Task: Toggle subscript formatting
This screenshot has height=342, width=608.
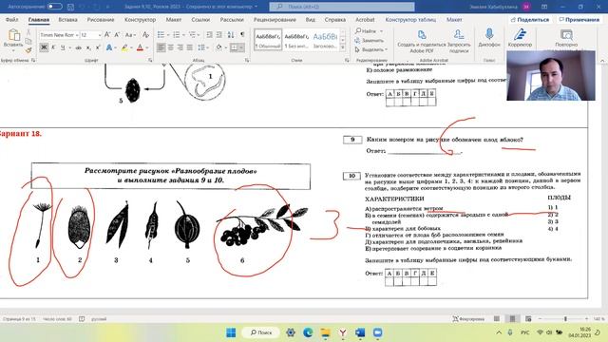Action: [88, 47]
